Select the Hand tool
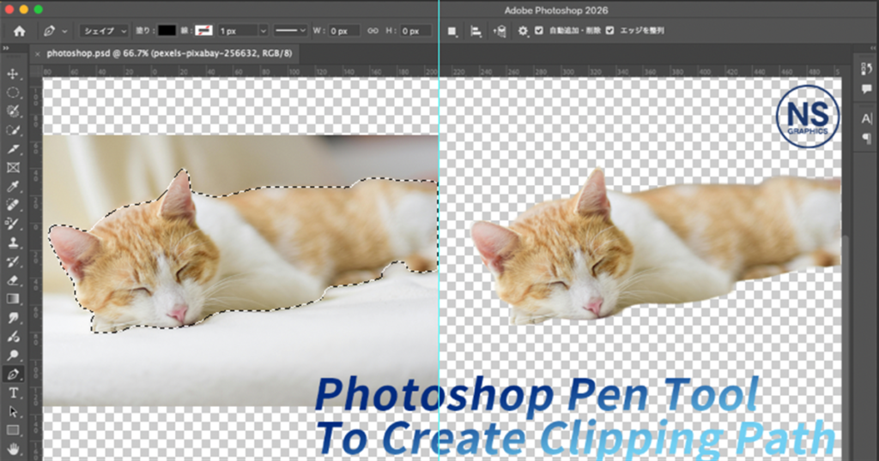The height and width of the screenshot is (461, 879). pyautogui.click(x=13, y=448)
